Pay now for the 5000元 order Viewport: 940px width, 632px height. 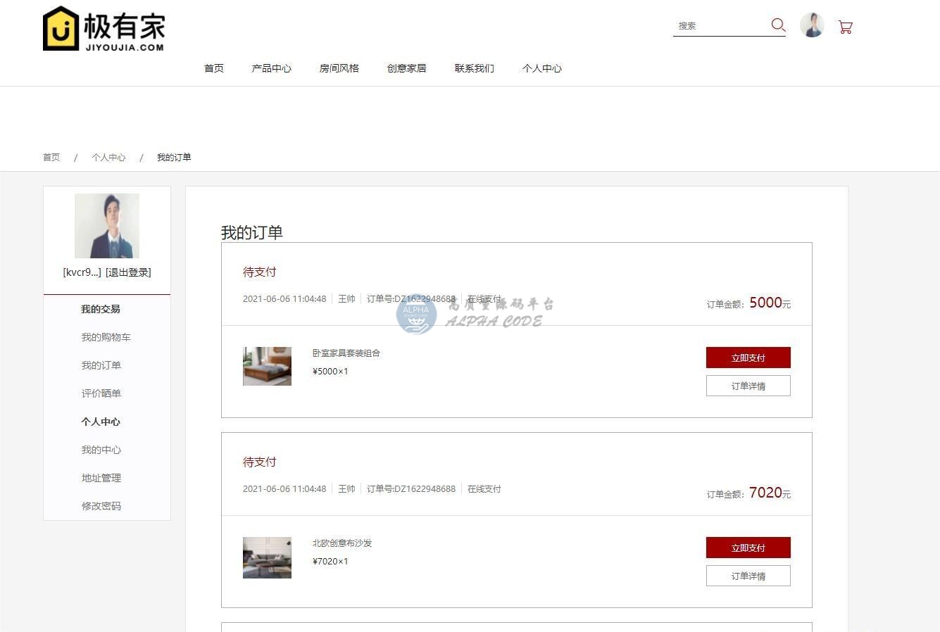click(x=748, y=358)
